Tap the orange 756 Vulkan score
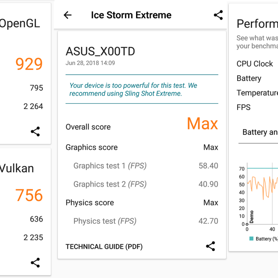The image size is (278, 278). [x=29, y=195]
